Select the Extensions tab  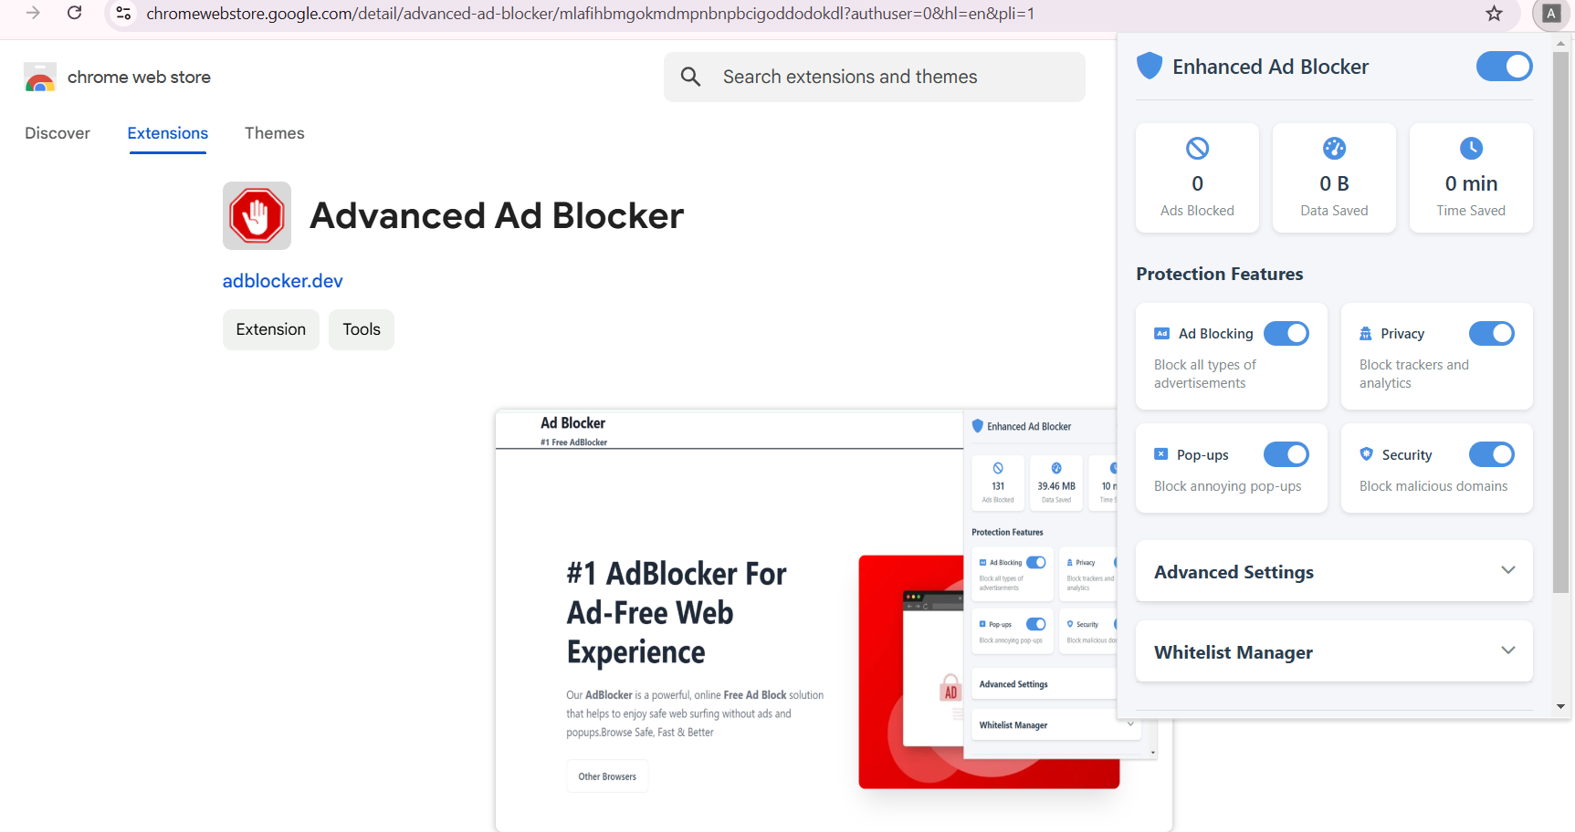tap(168, 133)
